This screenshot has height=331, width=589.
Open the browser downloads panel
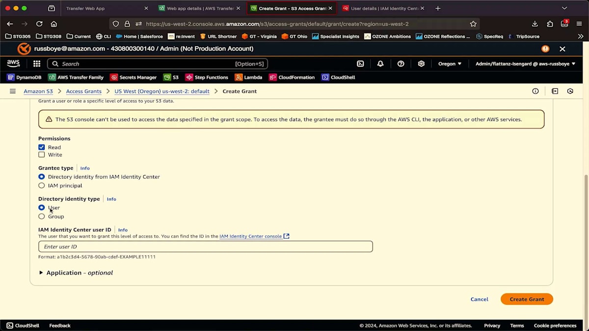pyautogui.click(x=535, y=24)
